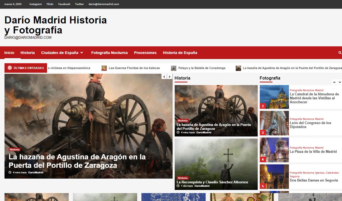Open the Historia menu item
Viewport: 342px width, 201px height.
pyautogui.click(x=28, y=53)
